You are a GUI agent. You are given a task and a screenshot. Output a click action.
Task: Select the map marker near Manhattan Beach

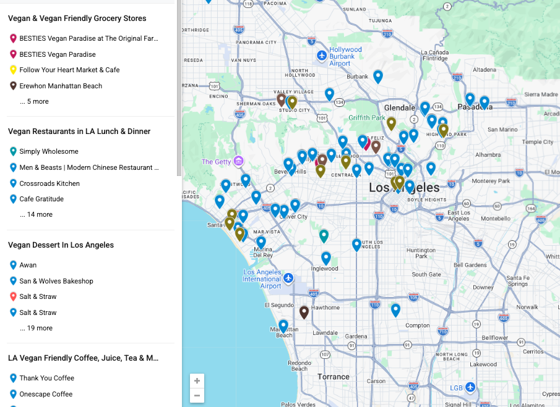coord(283,325)
